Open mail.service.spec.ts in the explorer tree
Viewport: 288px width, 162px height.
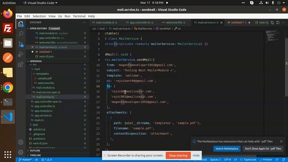pos(48,92)
